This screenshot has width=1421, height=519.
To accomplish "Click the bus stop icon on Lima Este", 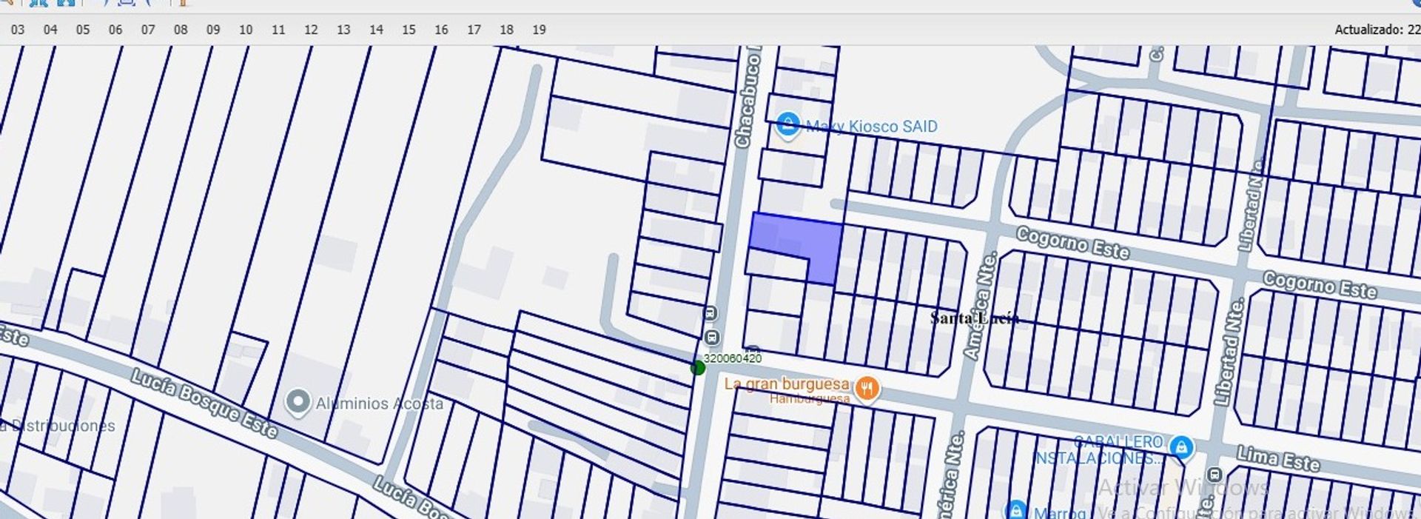I will [1214, 474].
